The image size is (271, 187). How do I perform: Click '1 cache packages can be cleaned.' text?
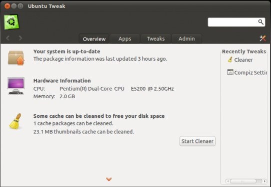(73, 123)
